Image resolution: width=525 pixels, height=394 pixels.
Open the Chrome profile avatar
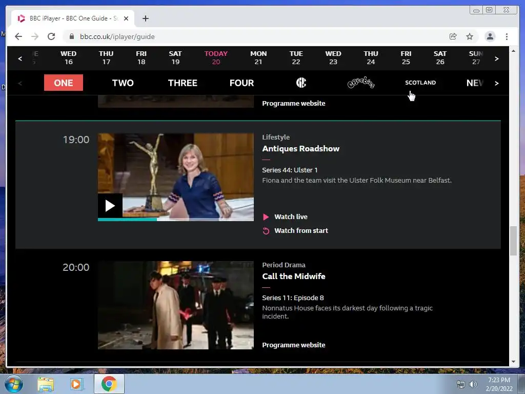click(x=490, y=36)
